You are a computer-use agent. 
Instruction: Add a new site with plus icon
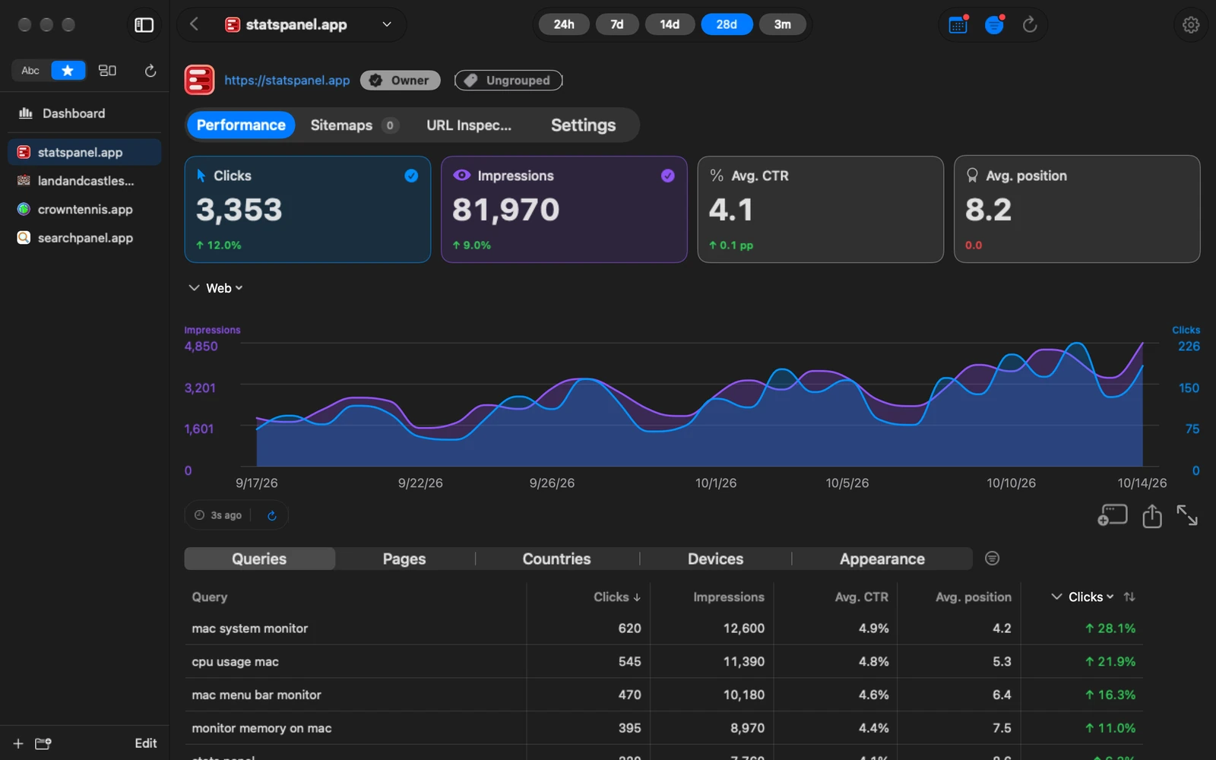(x=18, y=743)
